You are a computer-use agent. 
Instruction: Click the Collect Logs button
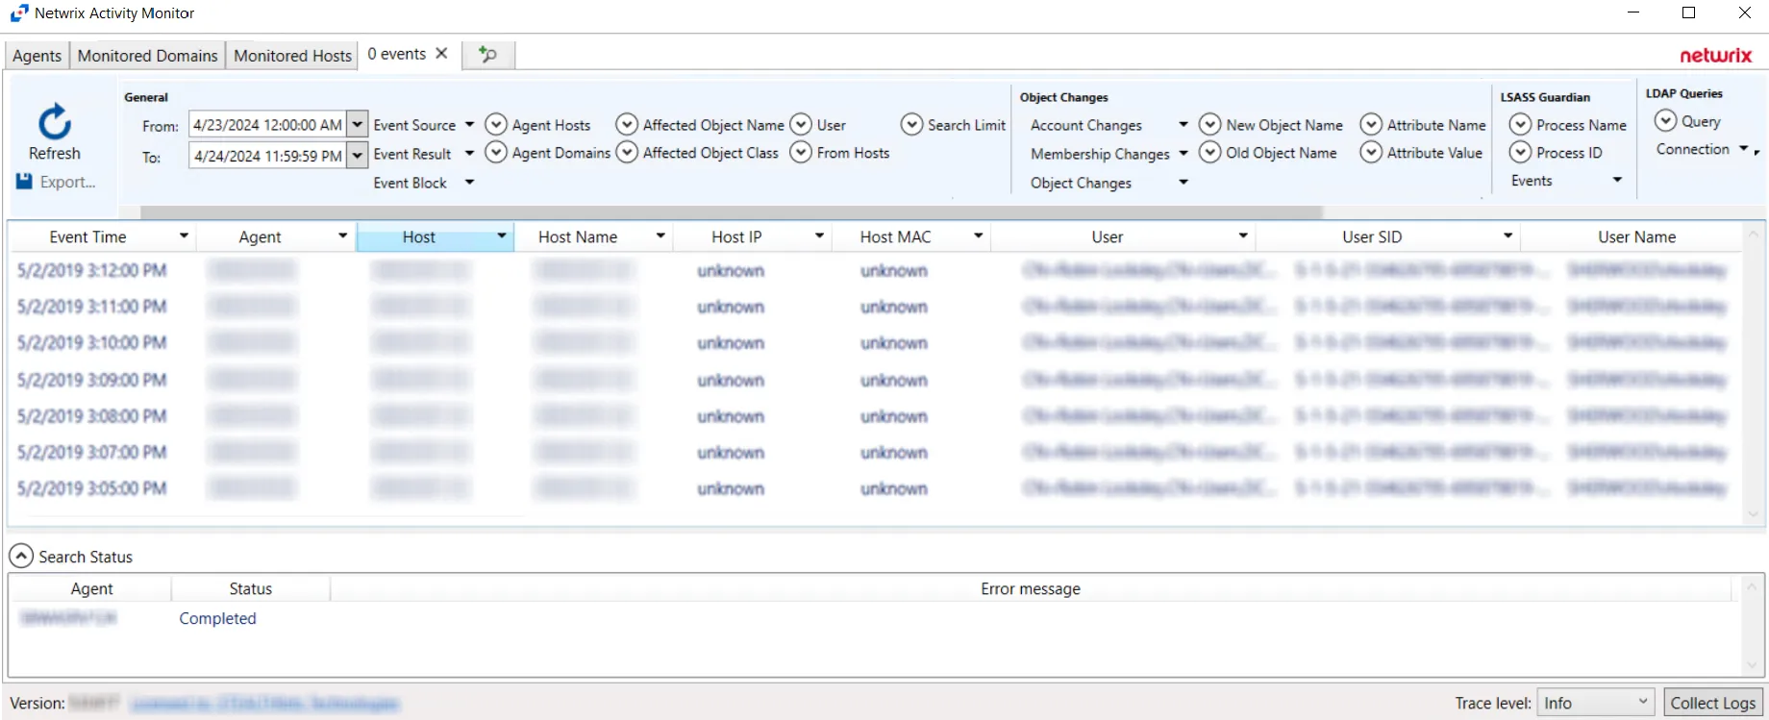tap(1713, 703)
